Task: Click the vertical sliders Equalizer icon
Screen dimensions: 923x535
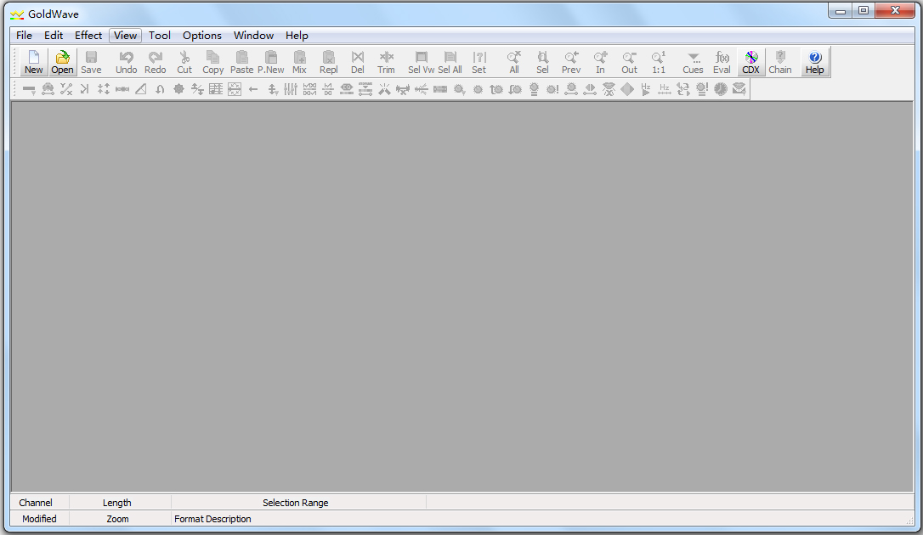Action: tap(291, 89)
